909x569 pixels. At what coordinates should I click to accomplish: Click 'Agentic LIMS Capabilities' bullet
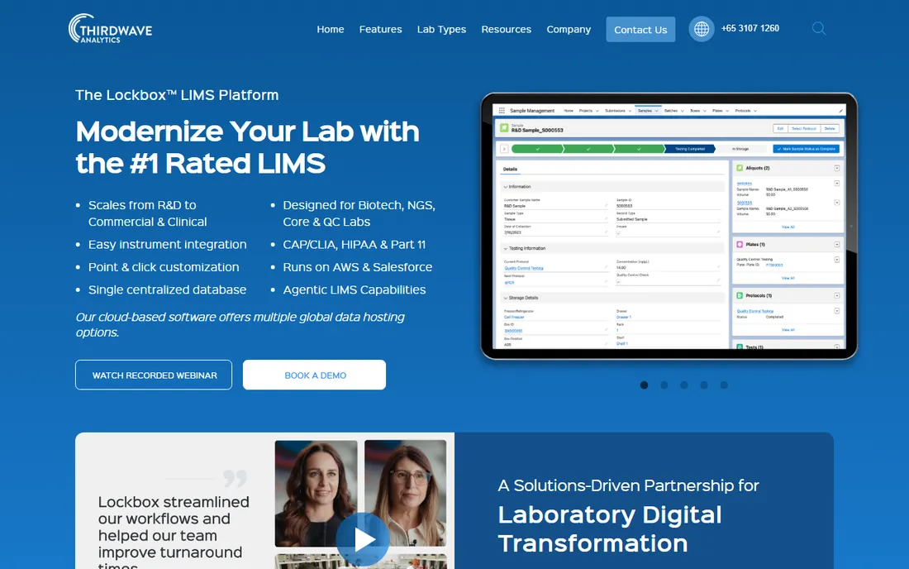pyautogui.click(x=355, y=289)
